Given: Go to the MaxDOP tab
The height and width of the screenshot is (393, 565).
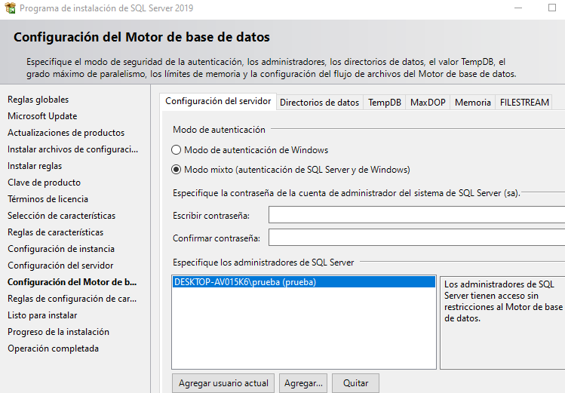Looking at the screenshot, I should 428,103.
